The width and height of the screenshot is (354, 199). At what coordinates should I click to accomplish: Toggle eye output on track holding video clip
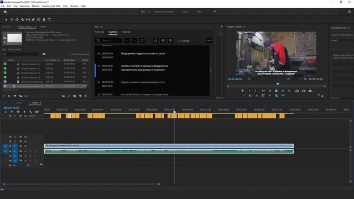click(25, 146)
